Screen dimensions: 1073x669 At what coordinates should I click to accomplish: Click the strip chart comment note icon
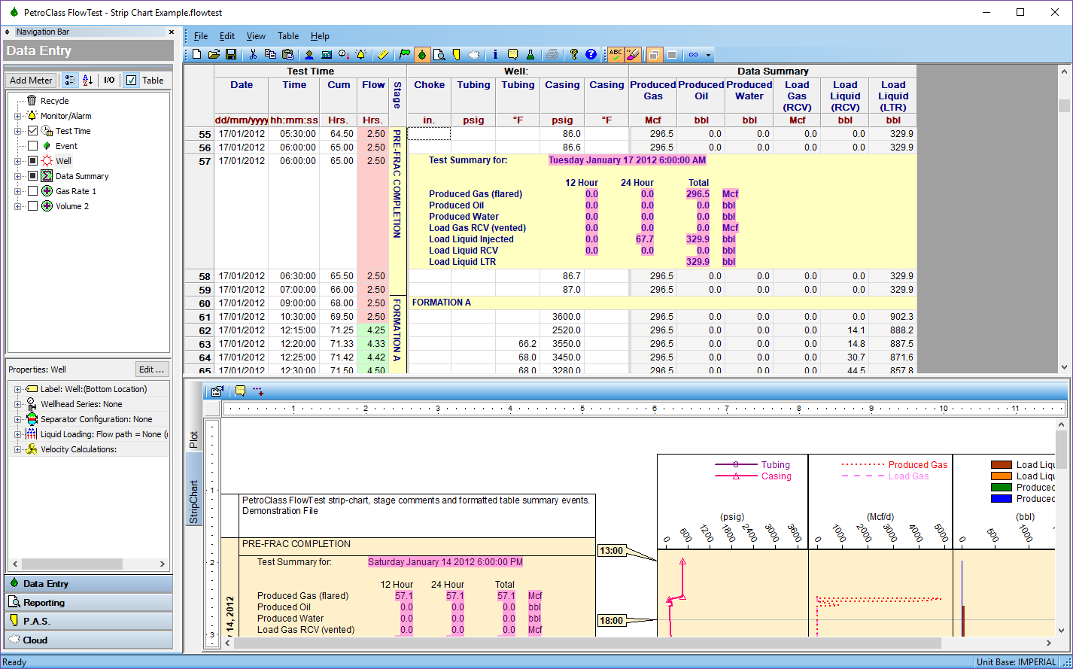tap(240, 391)
